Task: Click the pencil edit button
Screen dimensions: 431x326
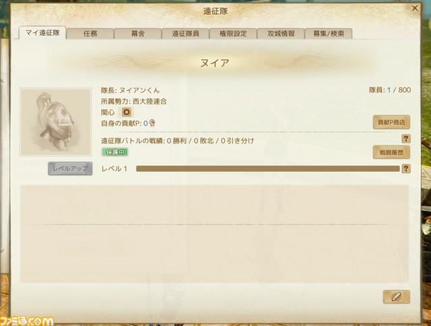Action: [397, 297]
